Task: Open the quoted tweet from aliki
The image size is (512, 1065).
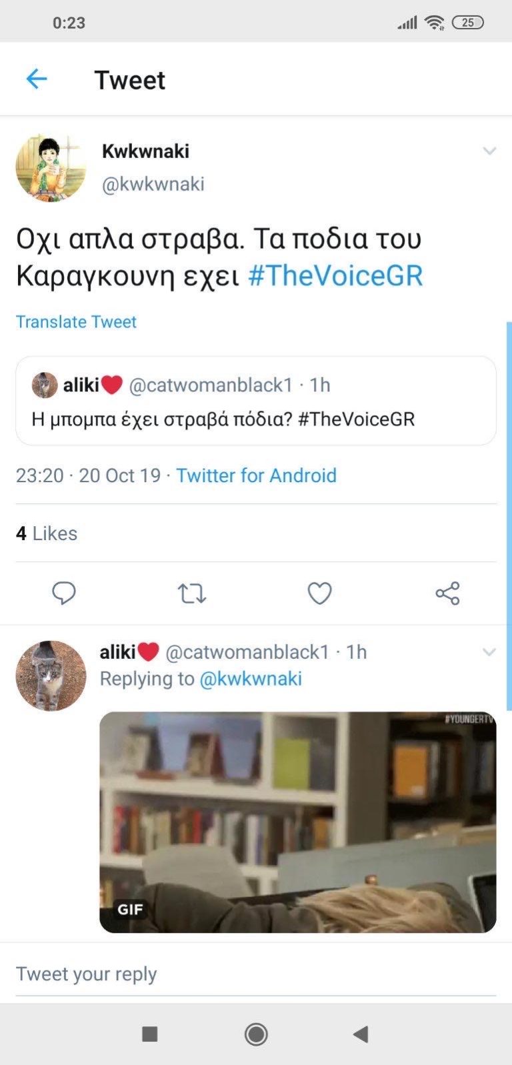Action: pos(256,401)
